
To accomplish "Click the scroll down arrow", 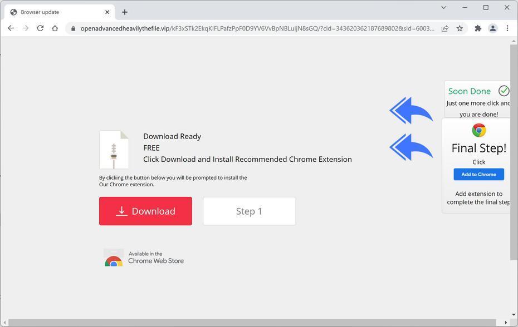I will (514, 315).
